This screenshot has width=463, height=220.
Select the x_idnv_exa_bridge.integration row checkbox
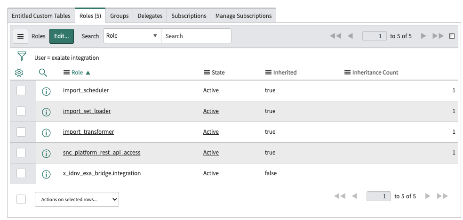click(21, 173)
